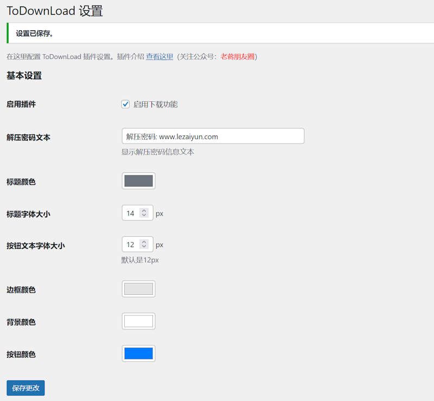Decrease 按钮文本字体大小 using the down arrow
434x401 pixels.
144,248
